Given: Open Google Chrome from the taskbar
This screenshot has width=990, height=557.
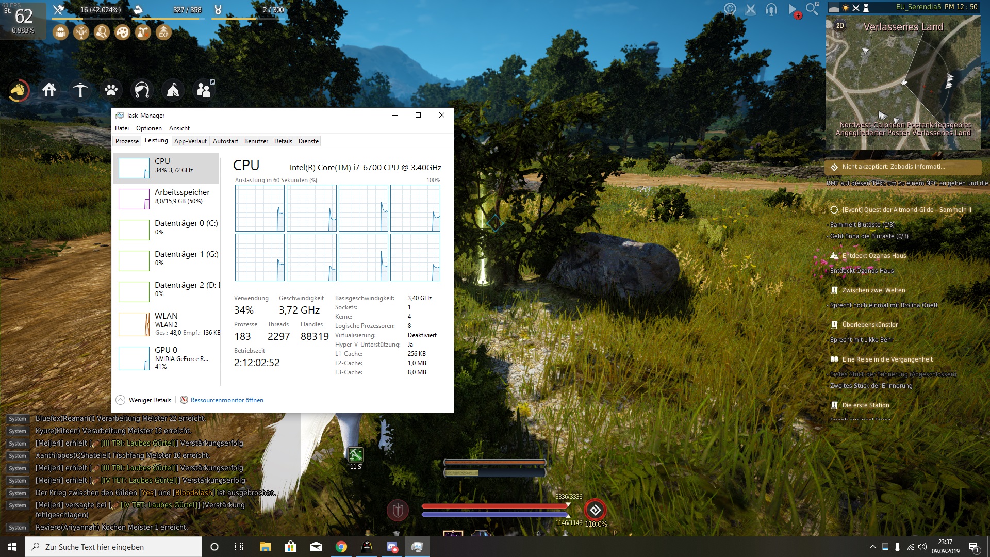Looking at the screenshot, I should pyautogui.click(x=341, y=547).
